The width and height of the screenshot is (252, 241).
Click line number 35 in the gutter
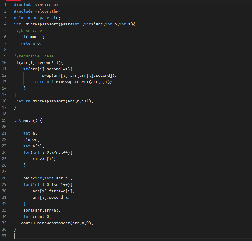click(x=4, y=223)
